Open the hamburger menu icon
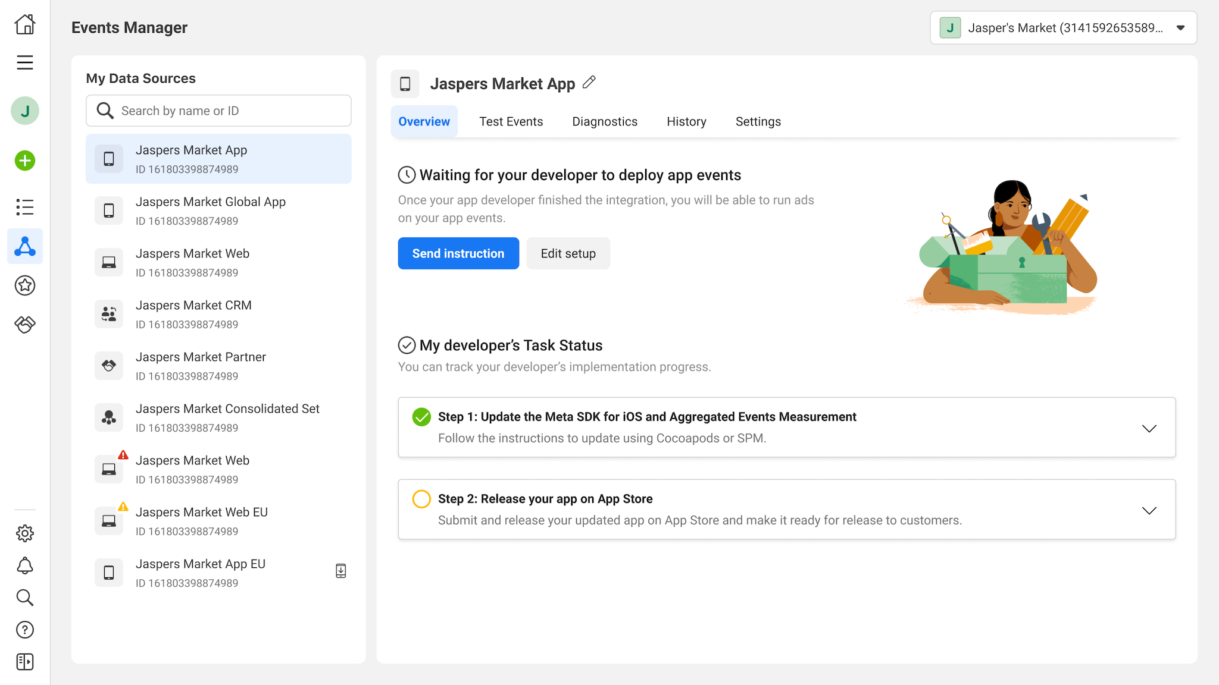The image size is (1219, 685). pos(25,62)
